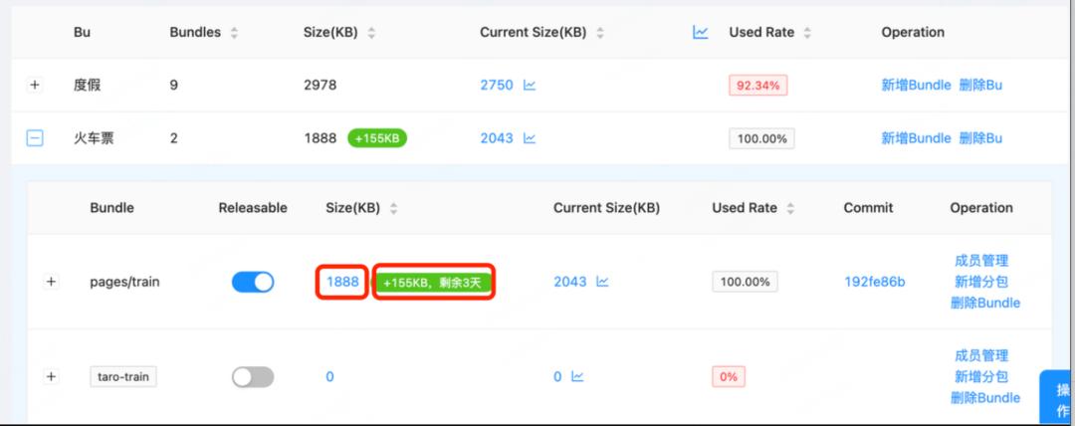This screenshot has width=1075, height=426.
Task: Click 新增分包 for taro-train
Action: tap(981, 376)
